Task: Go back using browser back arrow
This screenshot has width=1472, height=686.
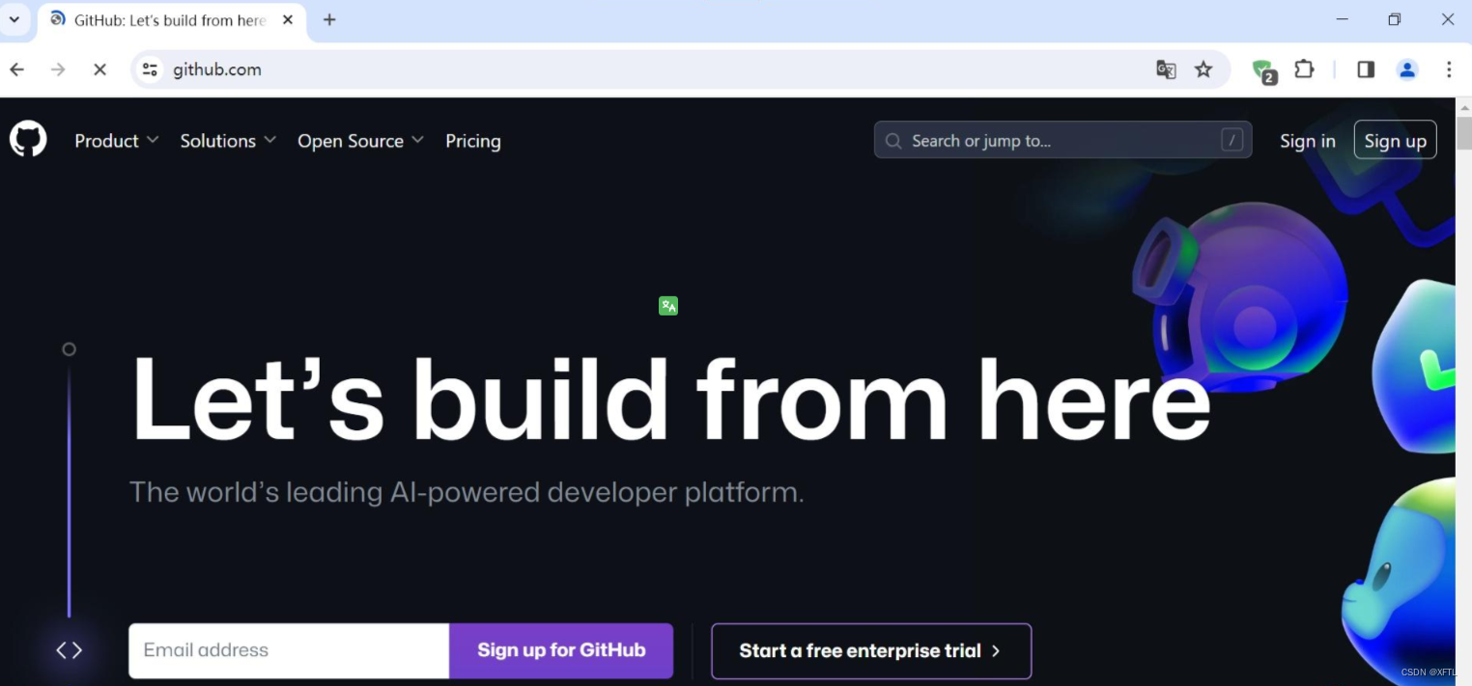Action: click(x=16, y=69)
